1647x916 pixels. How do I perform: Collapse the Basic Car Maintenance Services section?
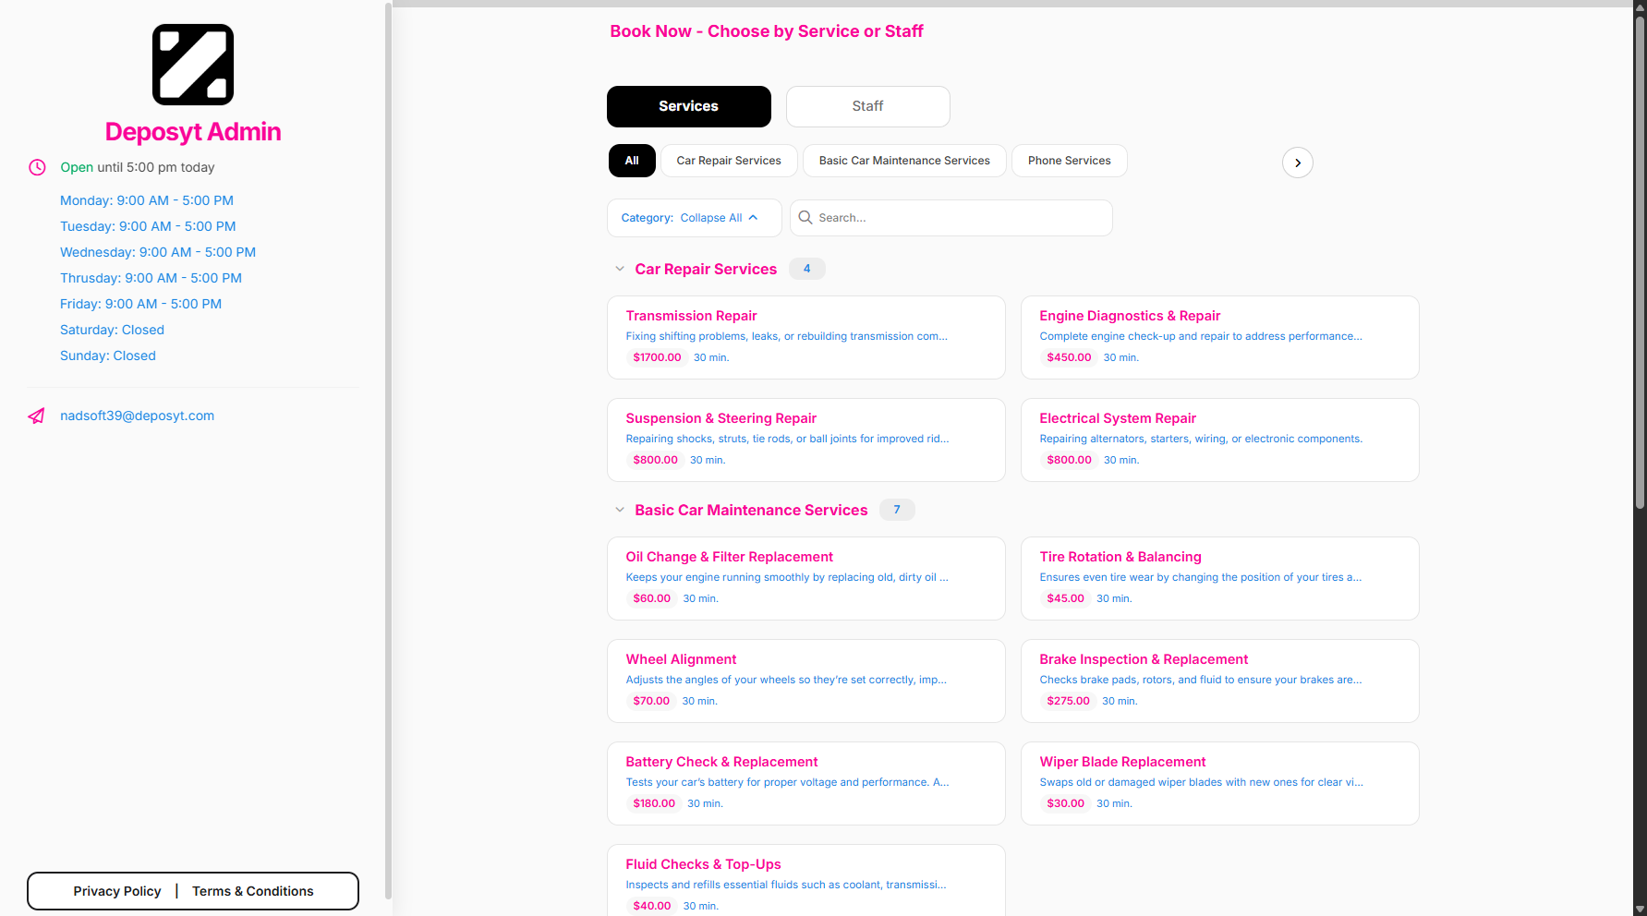(x=620, y=510)
